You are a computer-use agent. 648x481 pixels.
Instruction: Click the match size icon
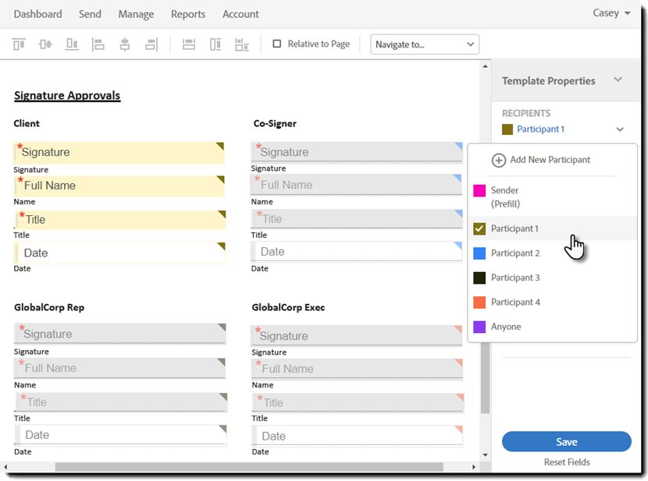pyautogui.click(x=242, y=44)
